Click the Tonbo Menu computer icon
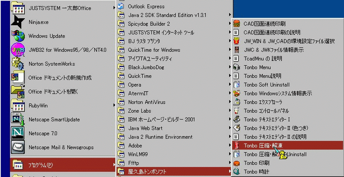This screenshot has height=177, width=344. click(x=237, y=67)
